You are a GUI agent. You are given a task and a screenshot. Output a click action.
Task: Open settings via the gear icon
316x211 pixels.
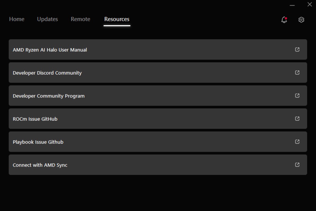(301, 20)
